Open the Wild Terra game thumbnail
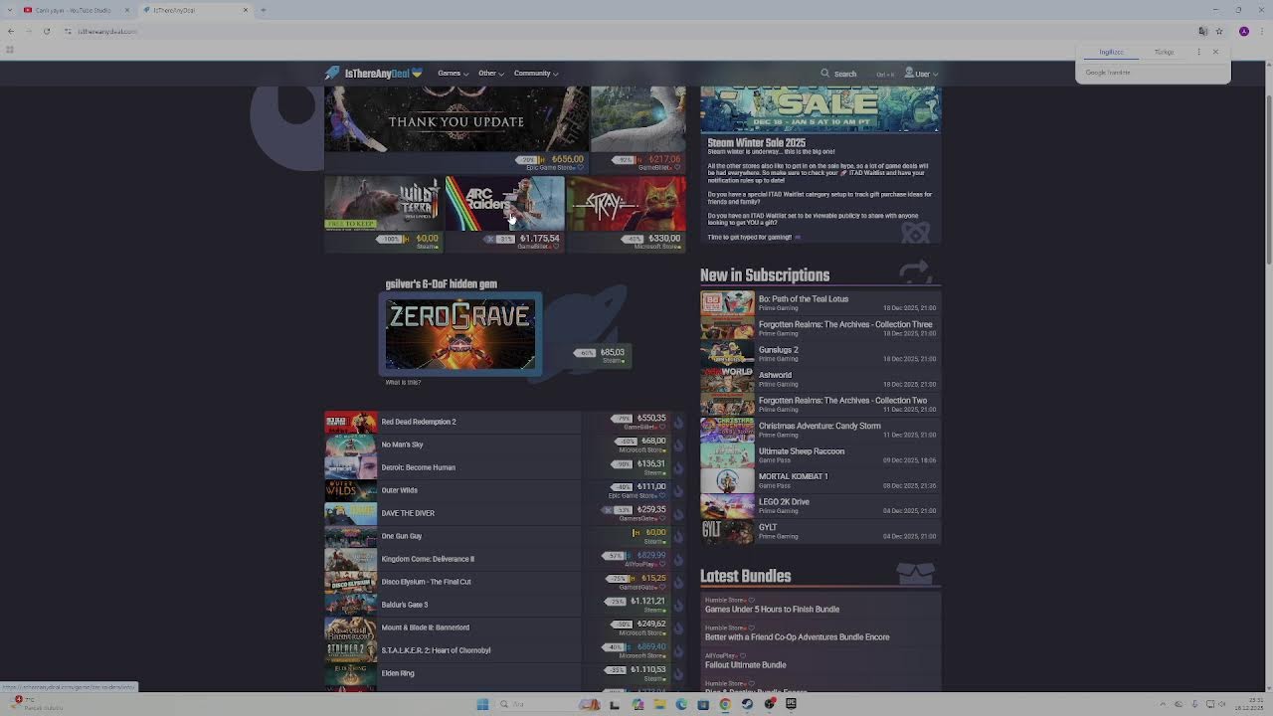 [x=383, y=203]
